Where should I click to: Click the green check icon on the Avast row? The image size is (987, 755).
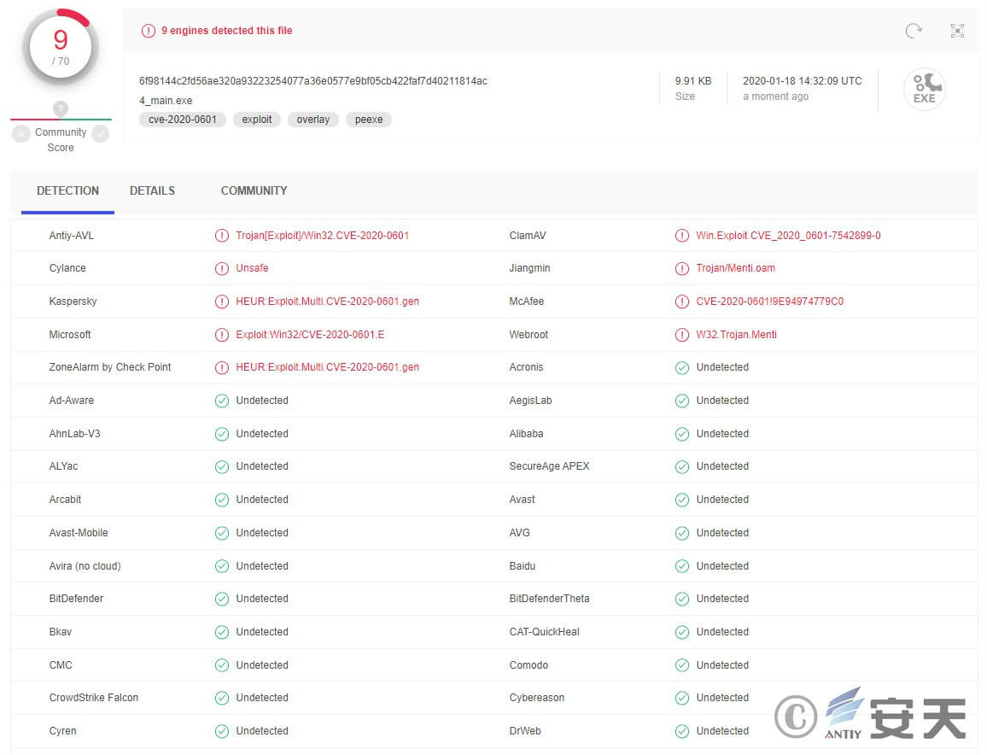point(681,500)
